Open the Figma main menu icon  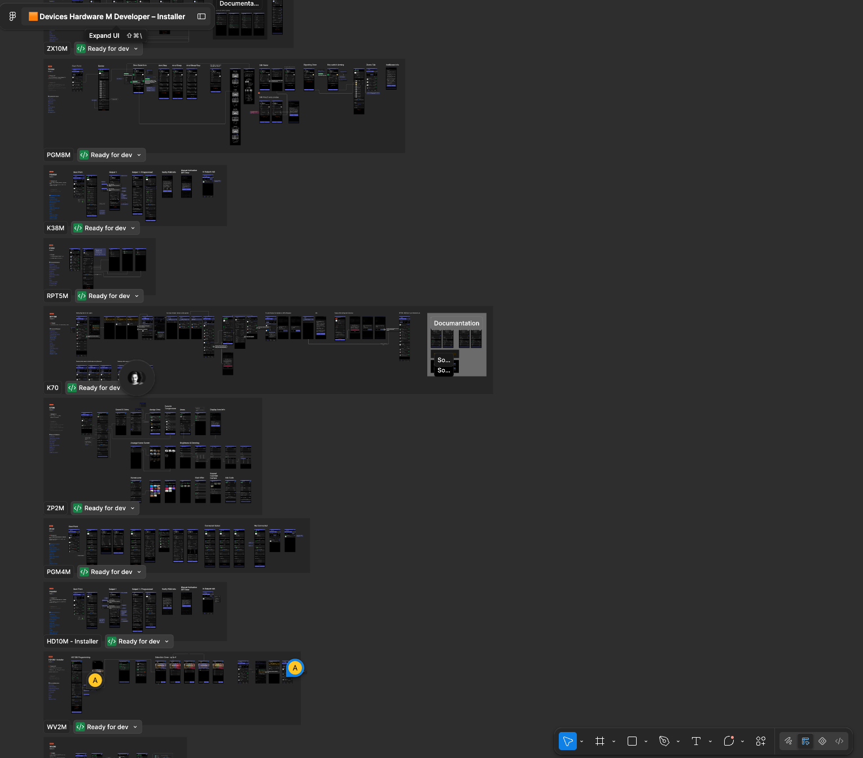pyautogui.click(x=12, y=16)
